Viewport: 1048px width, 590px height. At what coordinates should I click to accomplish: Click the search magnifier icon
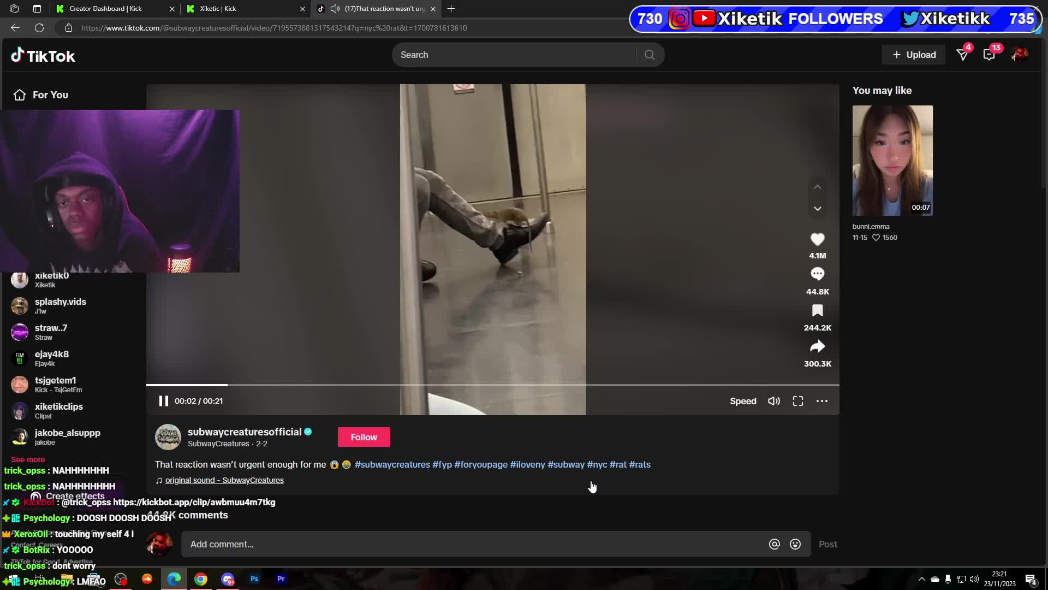point(650,55)
